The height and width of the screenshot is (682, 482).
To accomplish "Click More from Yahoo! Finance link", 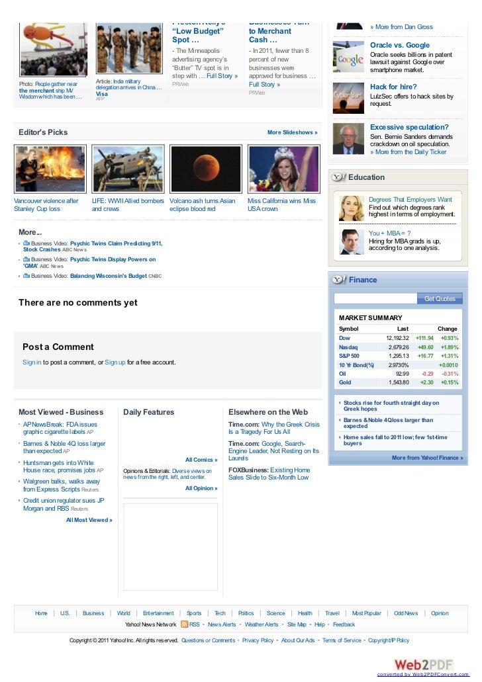I will 427,458.
